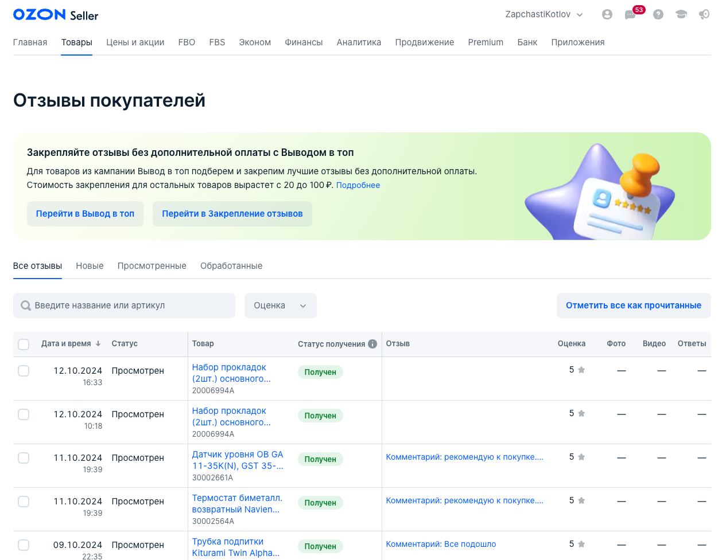Select the review row dated 12.10.2024 10:18
722x560 pixels.
pos(24,414)
